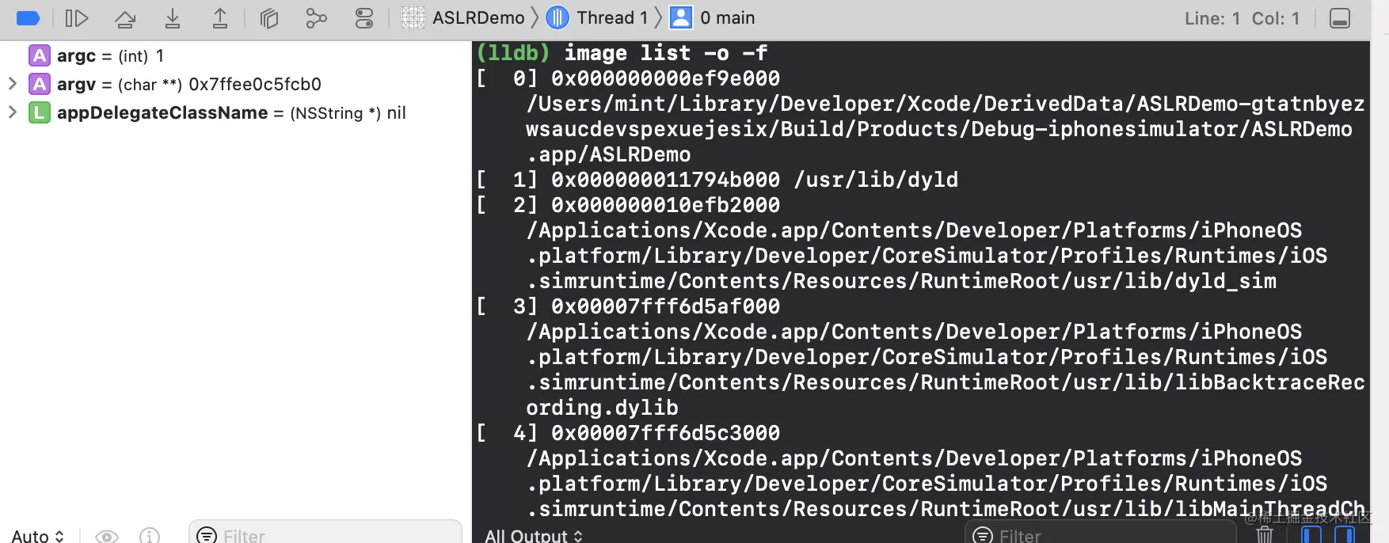Click the '.app/ASLRDemo' path line

pyautogui.click(x=608, y=154)
